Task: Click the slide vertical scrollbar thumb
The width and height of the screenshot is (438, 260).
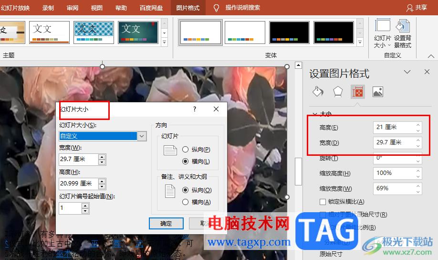Action: [298, 171]
